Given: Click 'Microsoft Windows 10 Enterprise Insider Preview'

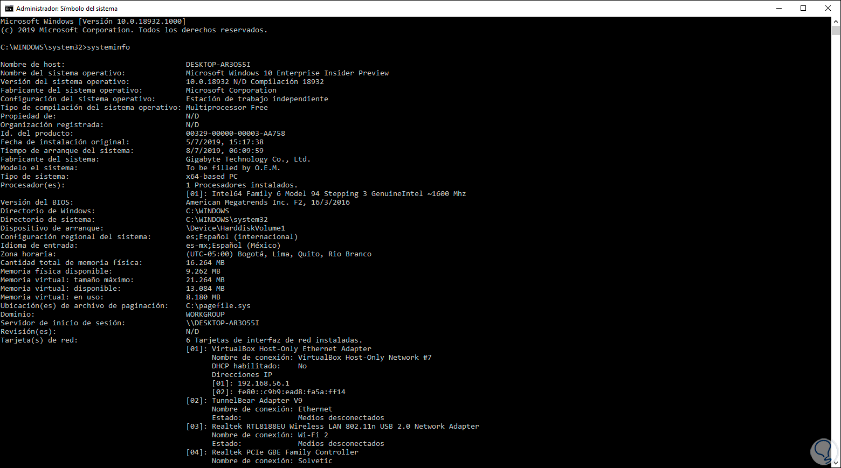Looking at the screenshot, I should [x=287, y=73].
